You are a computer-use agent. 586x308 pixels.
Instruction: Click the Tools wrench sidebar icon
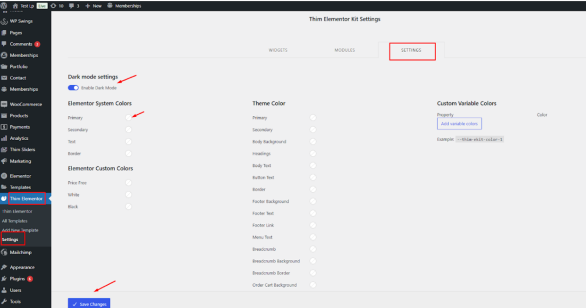click(4, 302)
